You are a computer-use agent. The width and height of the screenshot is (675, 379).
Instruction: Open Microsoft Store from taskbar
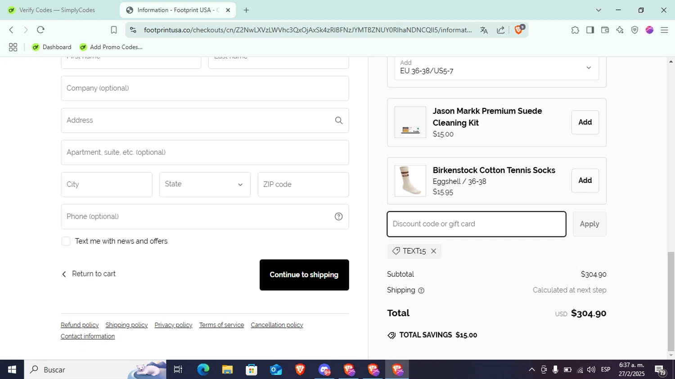(x=252, y=370)
